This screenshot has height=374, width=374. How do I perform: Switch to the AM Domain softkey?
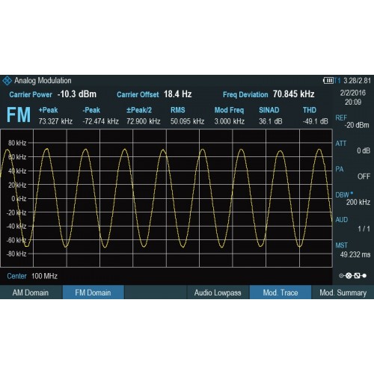[31, 292]
